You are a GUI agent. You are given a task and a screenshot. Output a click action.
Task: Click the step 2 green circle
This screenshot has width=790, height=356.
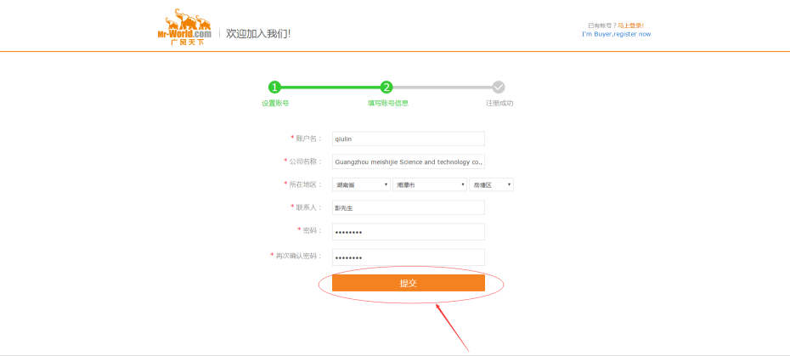387,87
